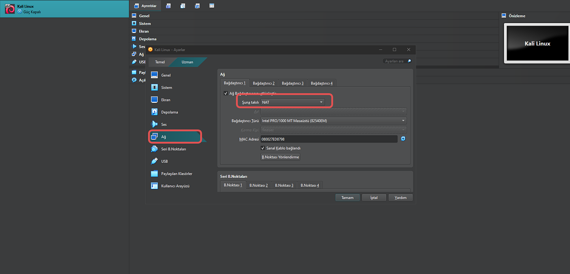Click the Depolama disk icon in the details pane
The height and width of the screenshot is (274, 570).
134,39
